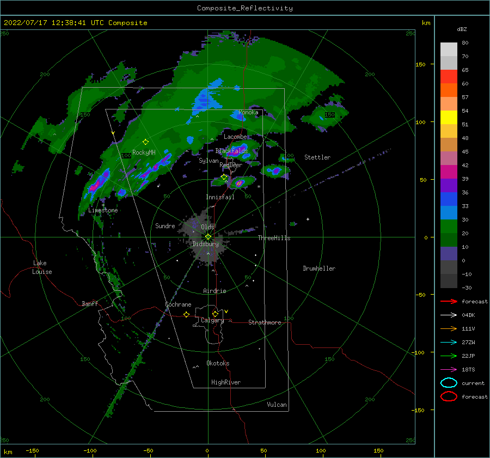This screenshot has width=490, height=458.
Task: Click the white 04DK arrow legend icon
Action: tap(449, 315)
